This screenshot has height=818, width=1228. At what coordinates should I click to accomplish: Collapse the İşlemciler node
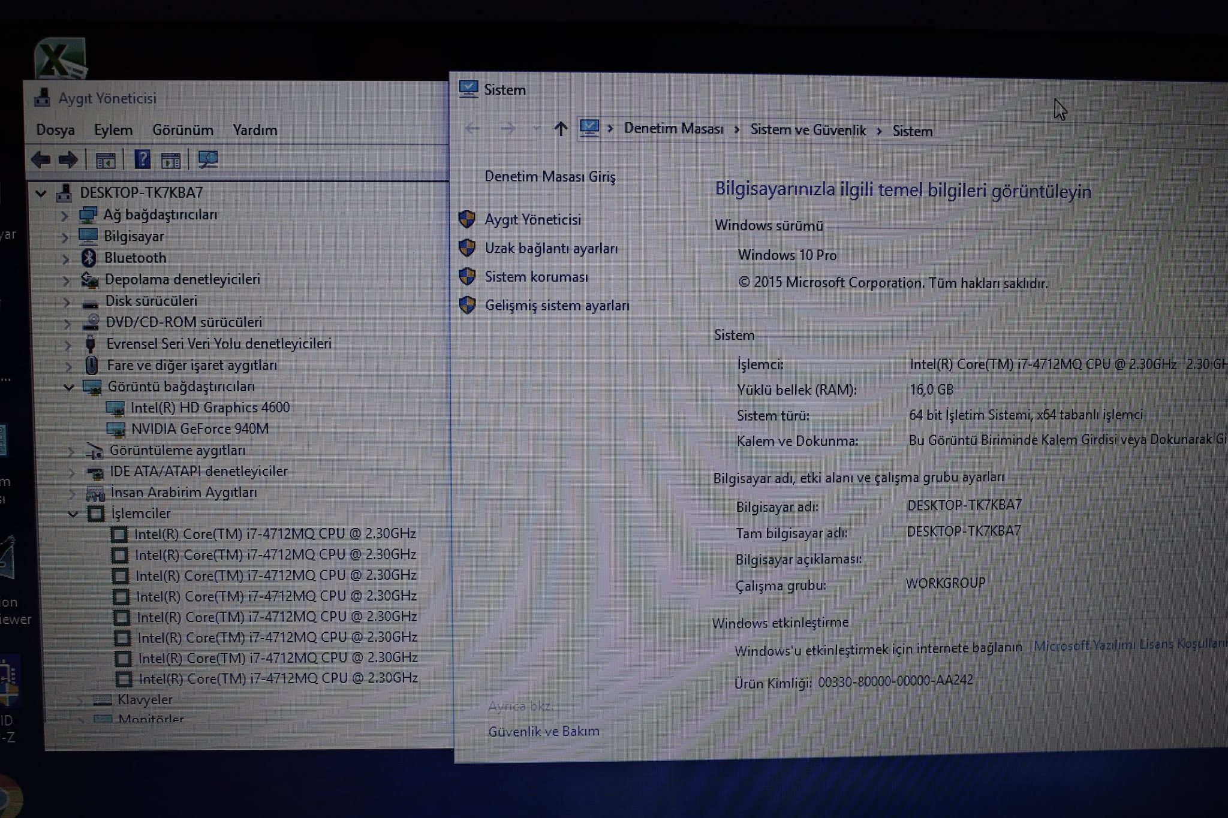pos(73,514)
